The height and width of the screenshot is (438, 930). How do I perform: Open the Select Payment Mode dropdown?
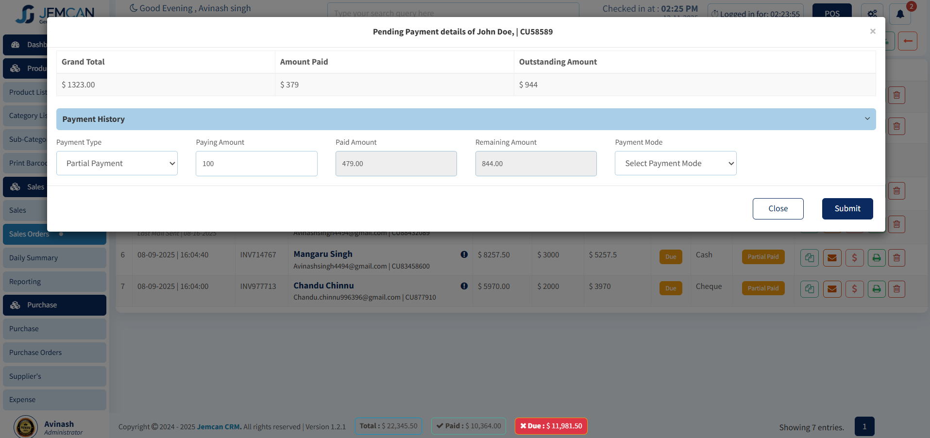coord(675,164)
